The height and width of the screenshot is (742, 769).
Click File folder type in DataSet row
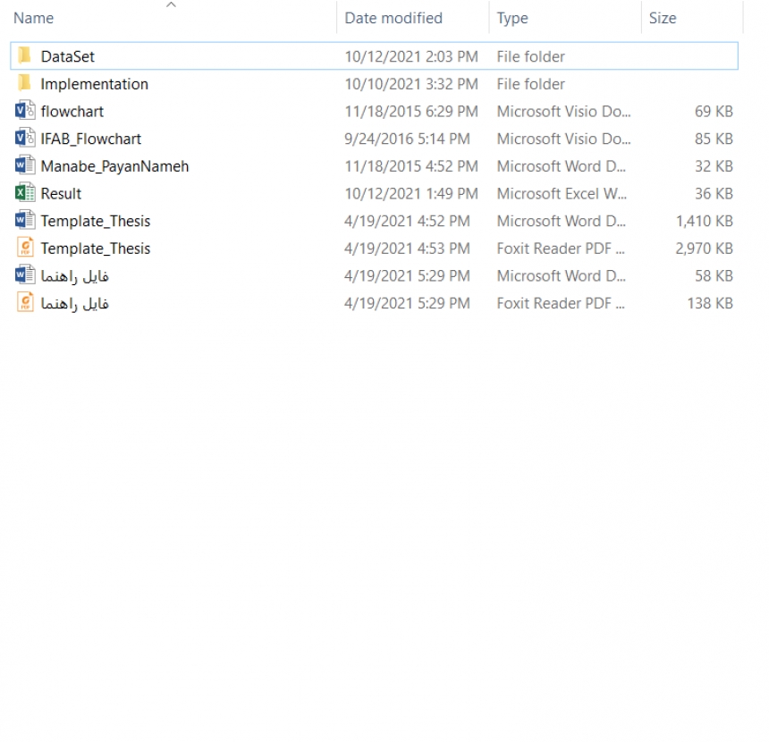[x=530, y=56]
